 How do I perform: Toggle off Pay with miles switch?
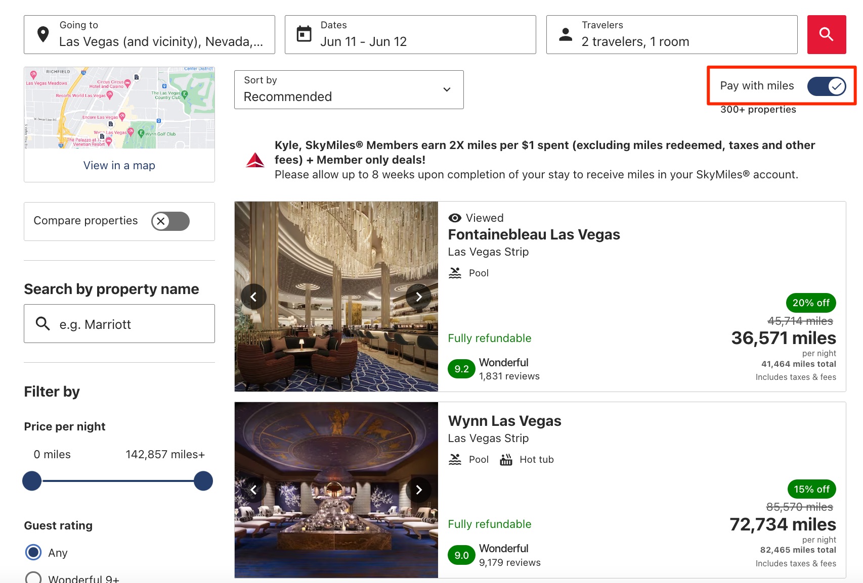point(826,86)
